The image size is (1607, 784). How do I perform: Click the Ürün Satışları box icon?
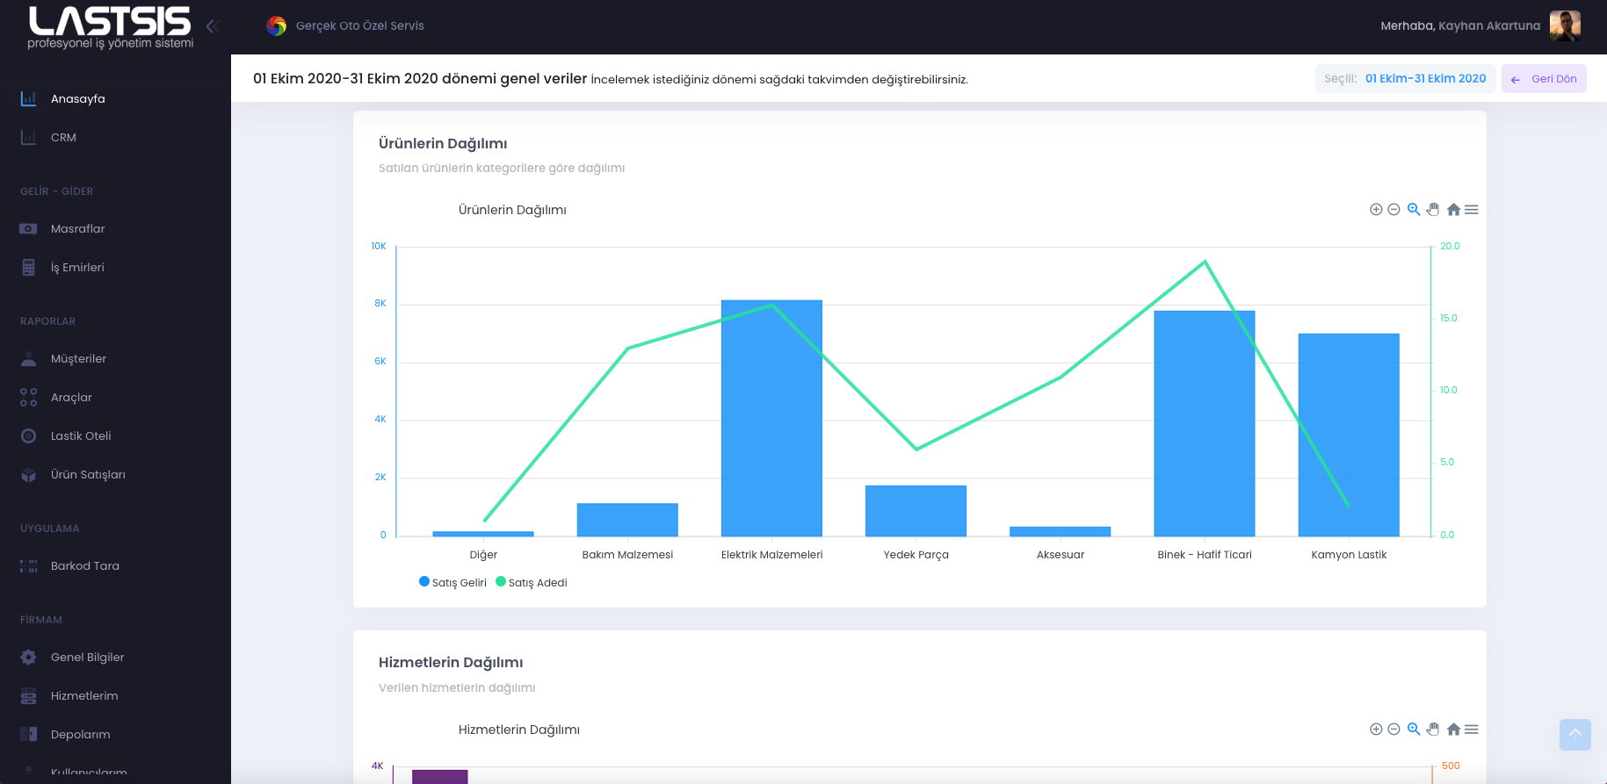28,474
